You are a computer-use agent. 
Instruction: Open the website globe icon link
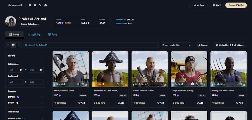click(30, 5)
